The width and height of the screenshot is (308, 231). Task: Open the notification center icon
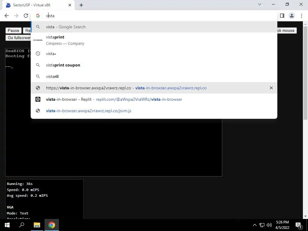click(298, 225)
